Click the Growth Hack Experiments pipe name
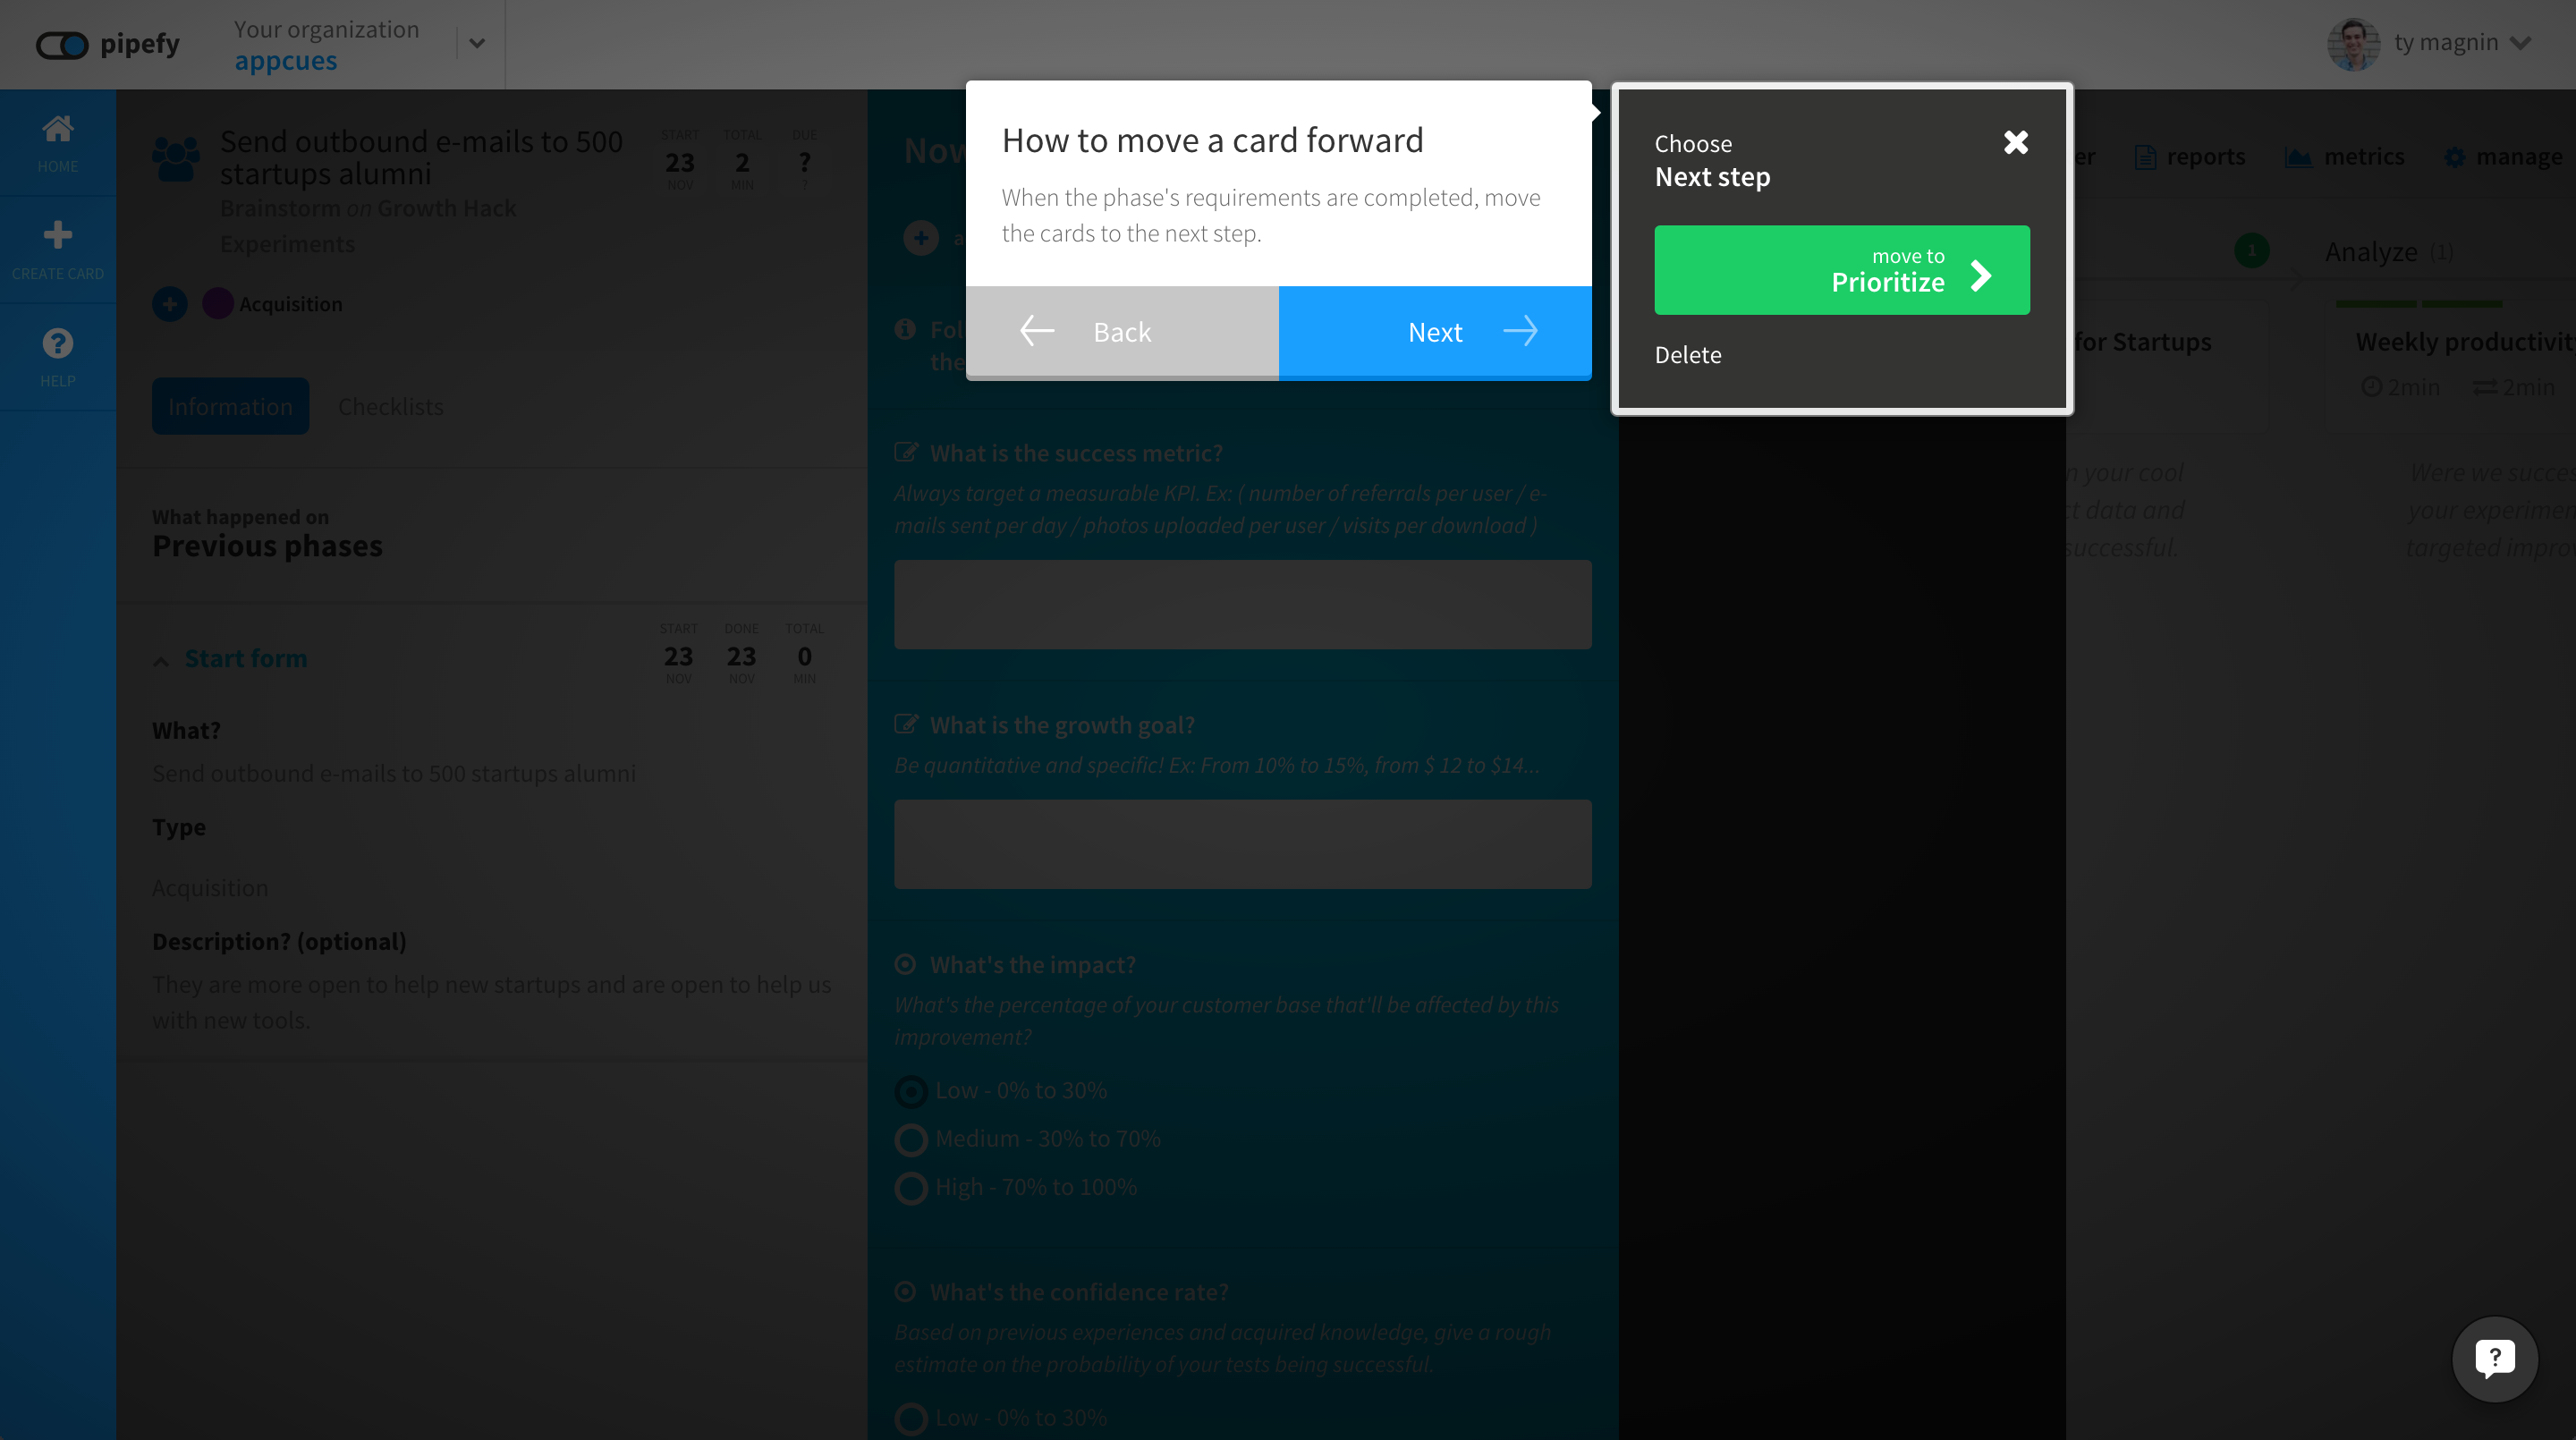This screenshot has width=2576, height=1440. [368, 226]
